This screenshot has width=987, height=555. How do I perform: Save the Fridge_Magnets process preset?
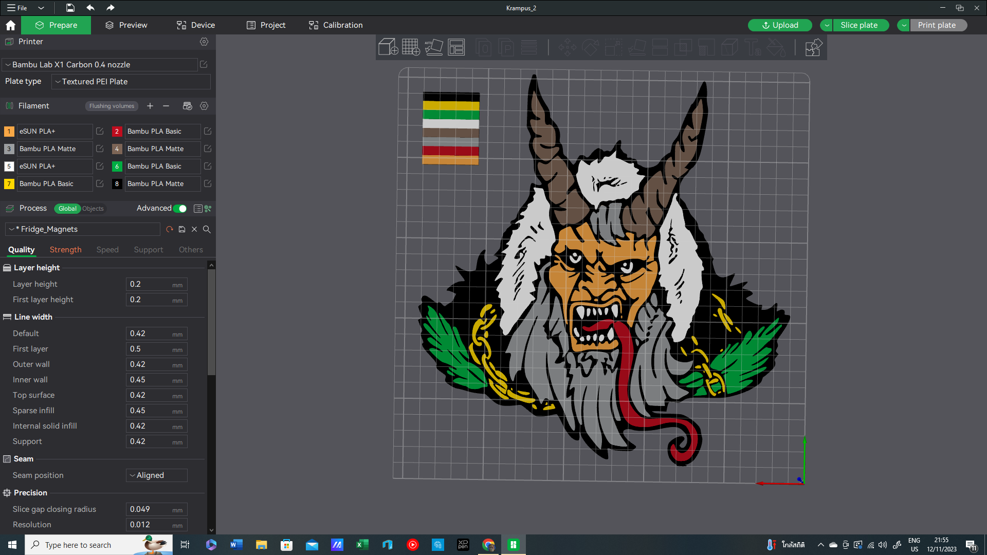tap(182, 229)
